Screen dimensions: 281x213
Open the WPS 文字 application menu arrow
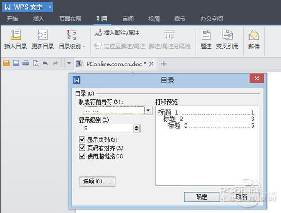click(x=50, y=7)
